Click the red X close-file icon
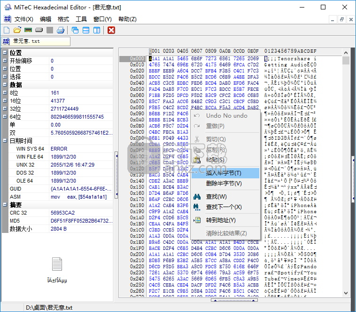Viewport: 356px width, 312px height. coord(111,30)
